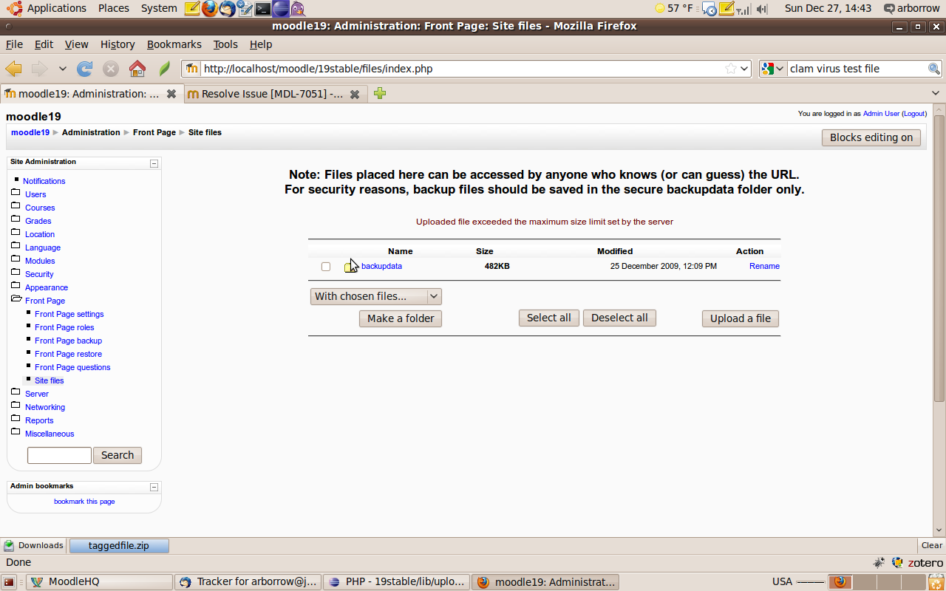Click the page vertical scrollbar

pyautogui.click(x=939, y=259)
